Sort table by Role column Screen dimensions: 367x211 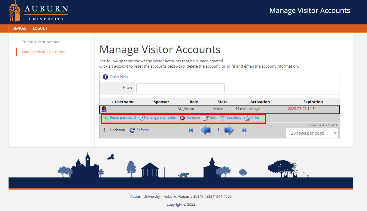tap(194, 102)
